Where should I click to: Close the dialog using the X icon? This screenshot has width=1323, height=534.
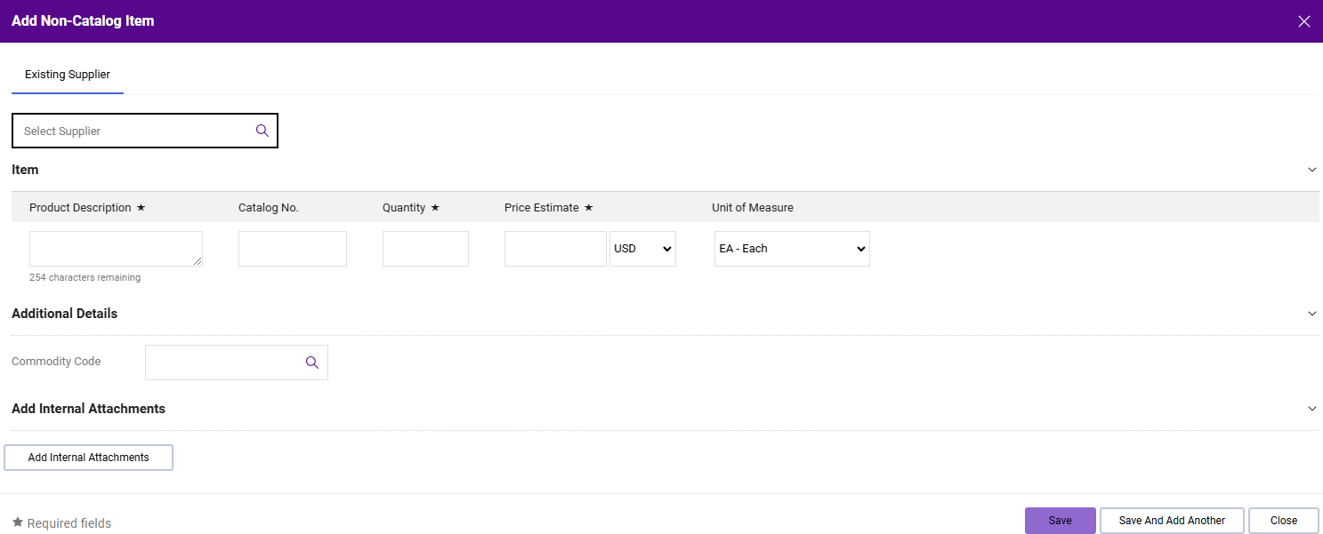coord(1303,21)
